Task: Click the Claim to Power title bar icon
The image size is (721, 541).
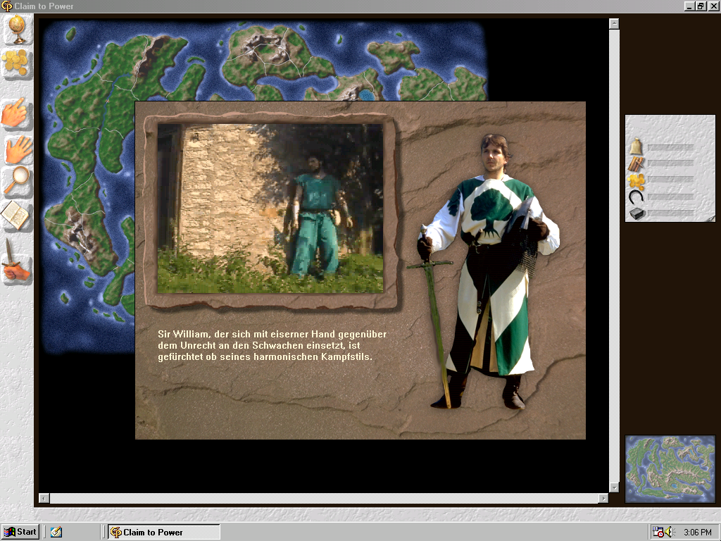Action: coord(7,6)
